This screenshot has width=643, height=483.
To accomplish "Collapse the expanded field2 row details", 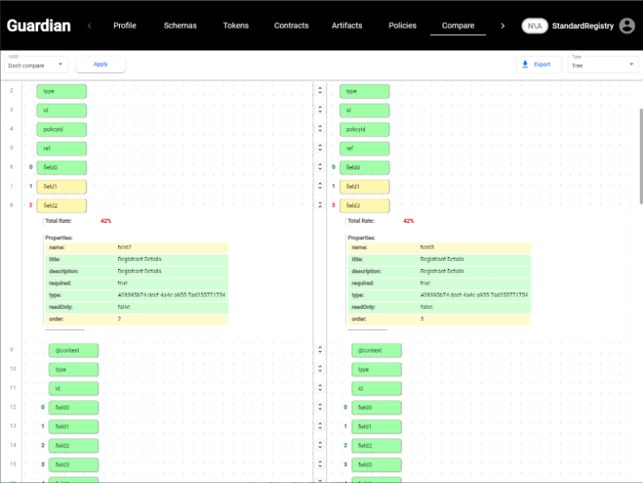I will [320, 206].
